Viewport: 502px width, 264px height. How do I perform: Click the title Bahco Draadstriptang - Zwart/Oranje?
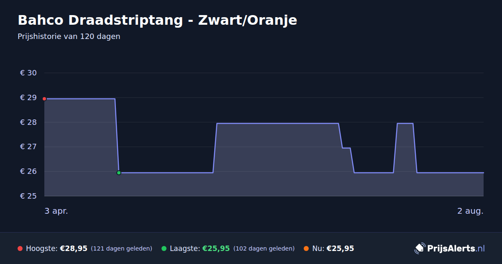[157, 20]
